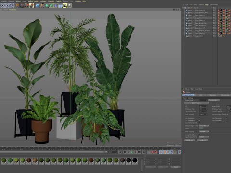The height and width of the screenshot is (173, 231).
Task: Toggle Use Expressions checkbox
Action: click(227, 118)
